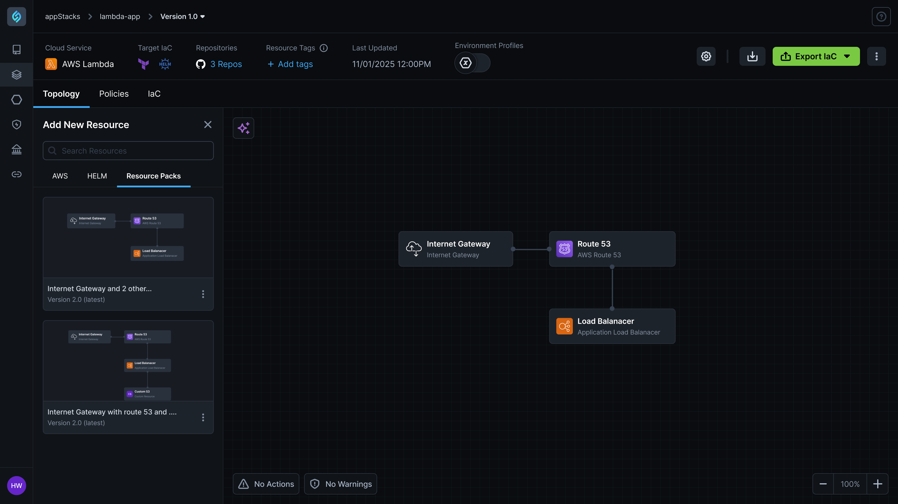Screen dimensions: 898x504
Task: Open the settings gear button
Action: point(706,56)
